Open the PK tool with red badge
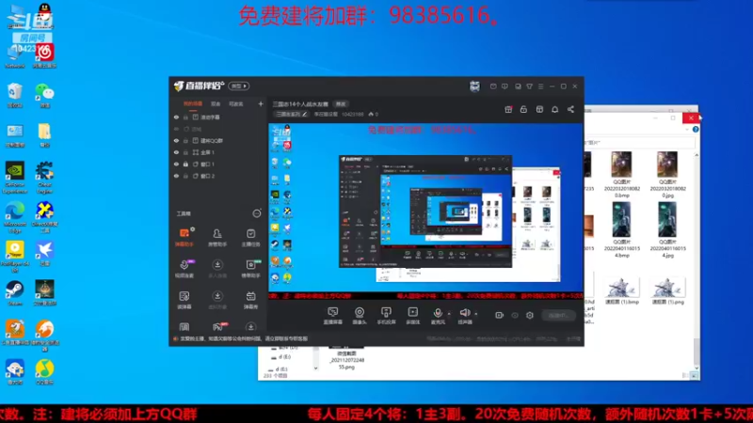This screenshot has width=753, height=423. (218, 326)
